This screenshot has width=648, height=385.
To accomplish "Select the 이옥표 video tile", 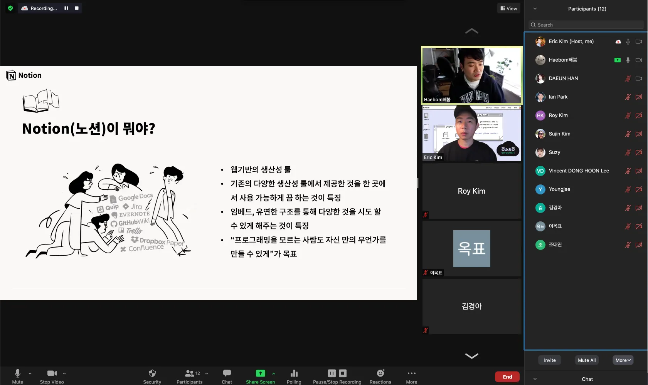I will pos(472,249).
